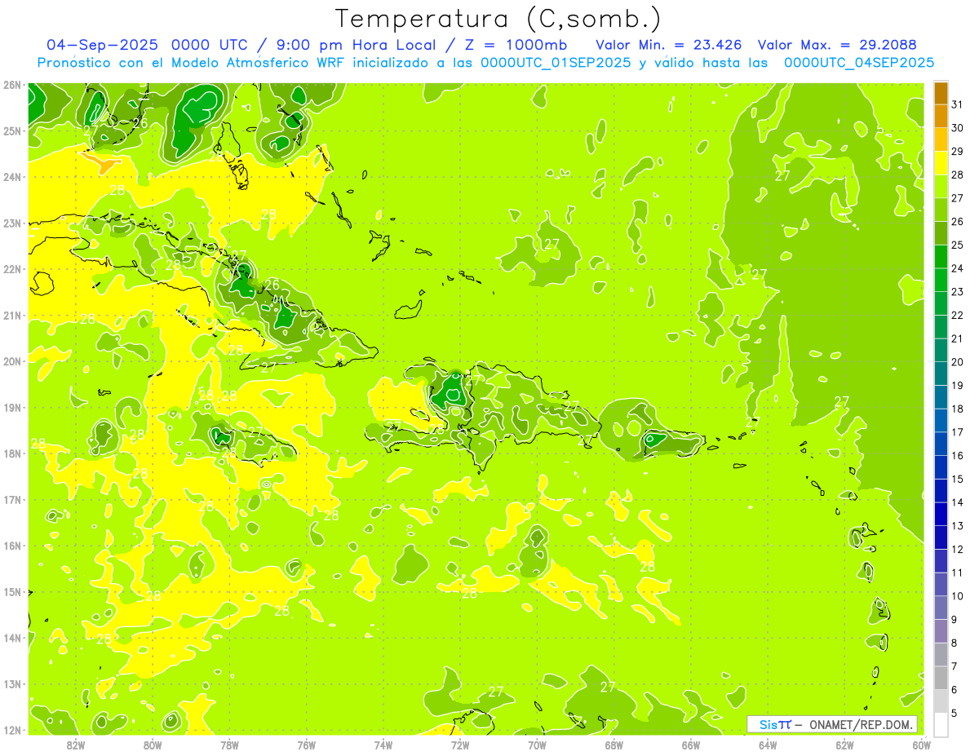Click the "24N" latitude axis label
The height and width of the screenshot is (756, 979).
11,177
